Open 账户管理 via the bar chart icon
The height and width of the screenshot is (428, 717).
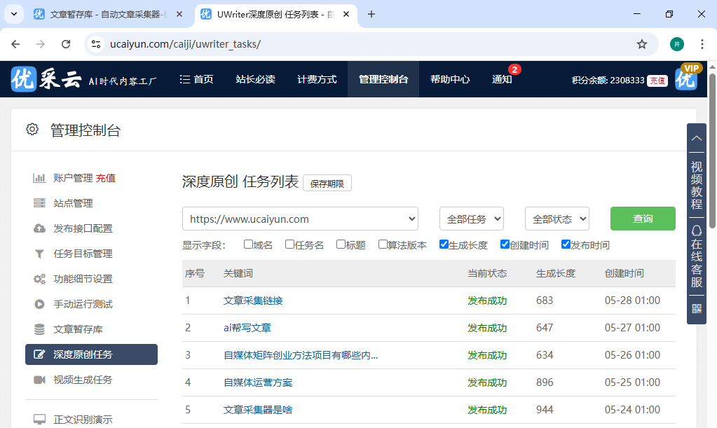[x=40, y=177]
